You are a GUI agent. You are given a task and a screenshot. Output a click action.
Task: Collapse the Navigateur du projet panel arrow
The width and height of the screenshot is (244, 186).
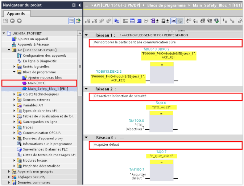(79, 5)
